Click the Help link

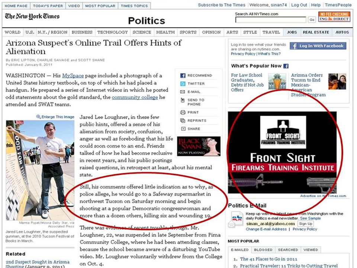tap(316, 5)
